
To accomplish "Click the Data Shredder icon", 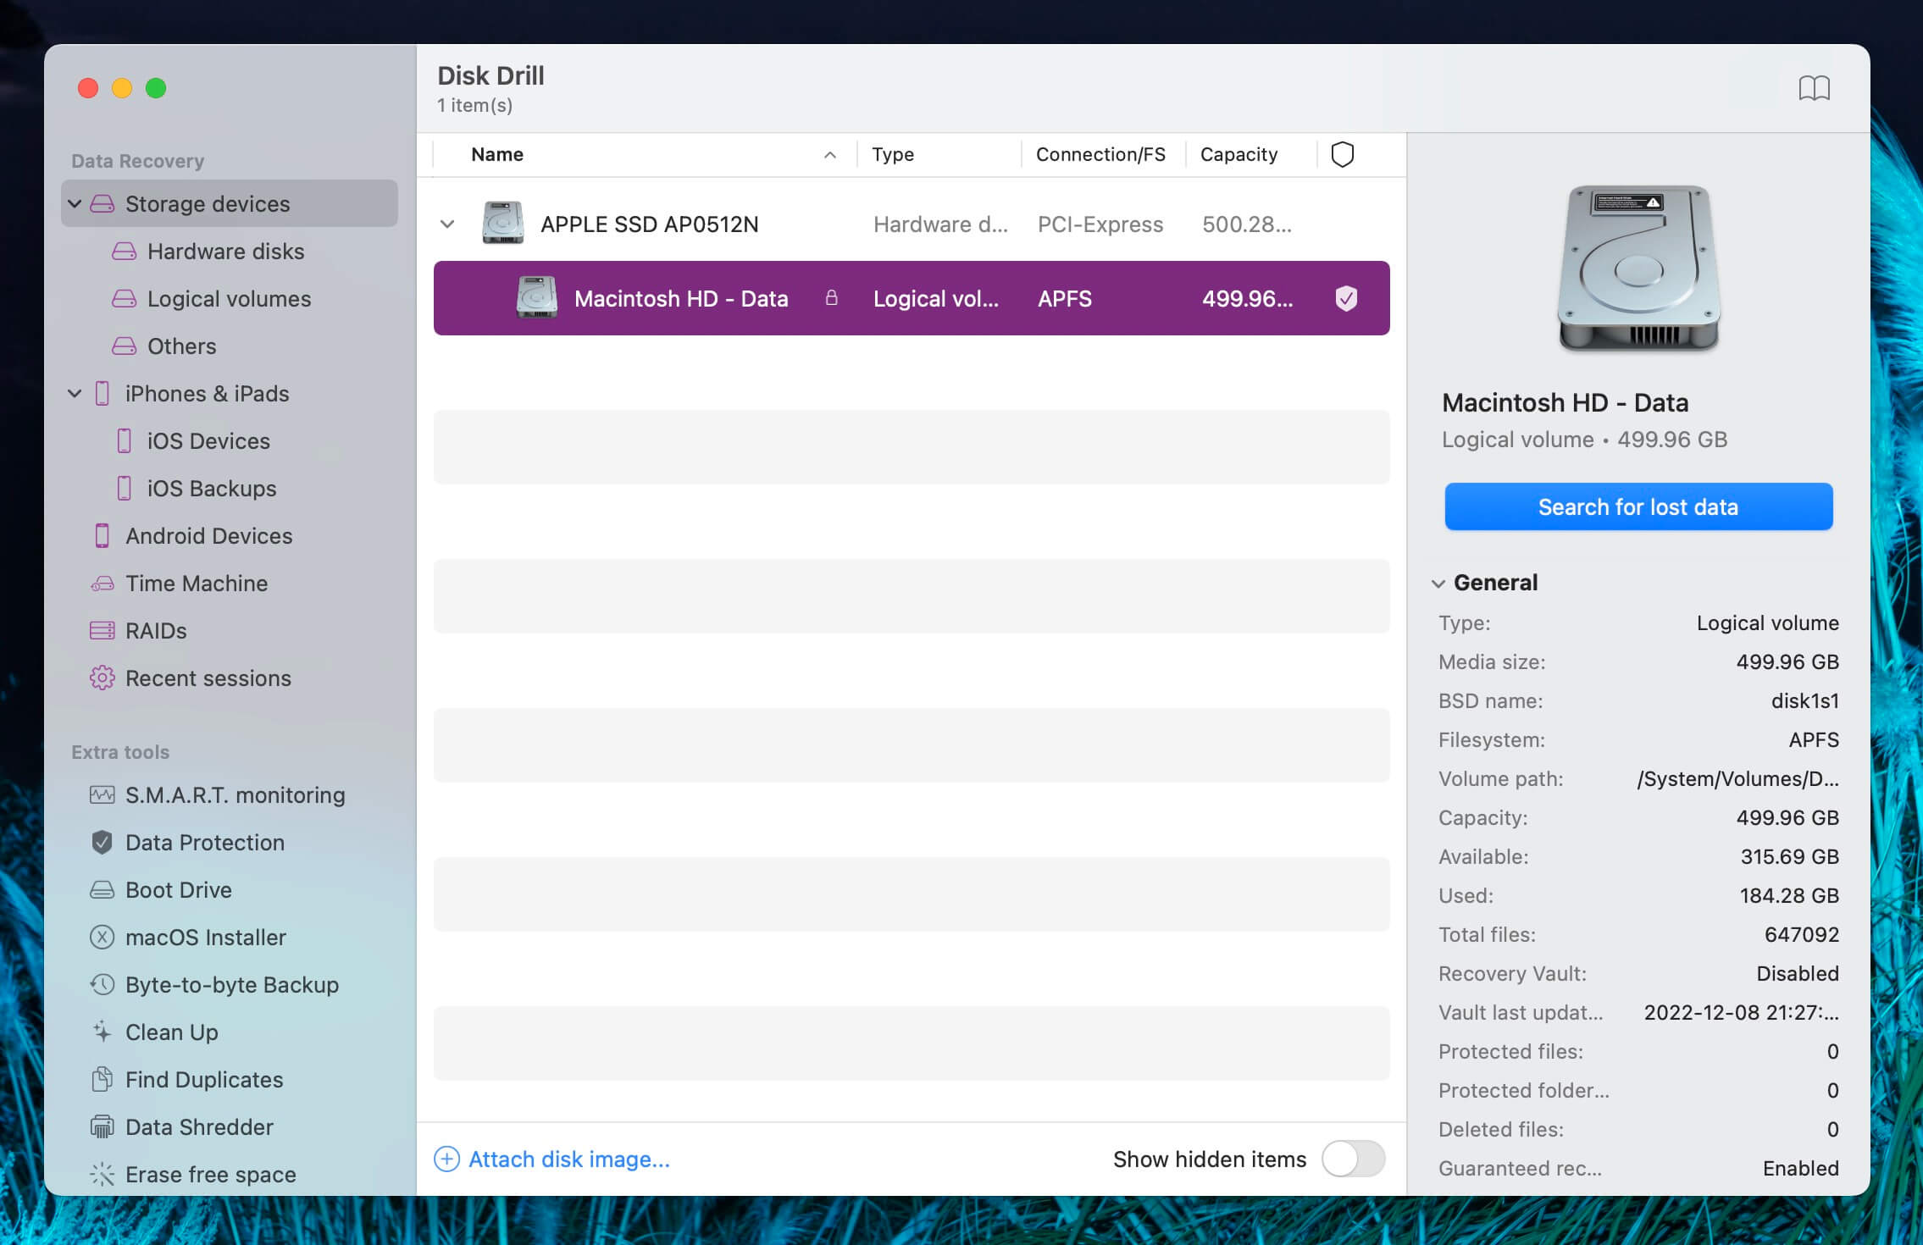I will pyautogui.click(x=103, y=1127).
